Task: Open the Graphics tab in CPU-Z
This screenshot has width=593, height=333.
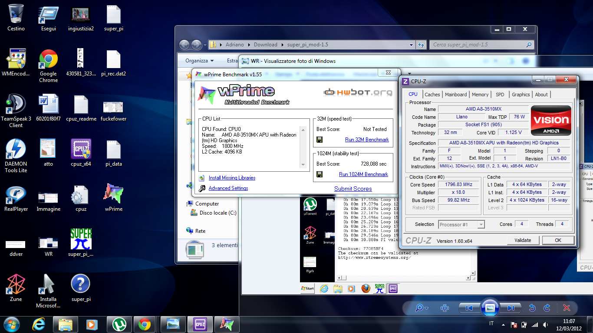Action: (x=521, y=94)
